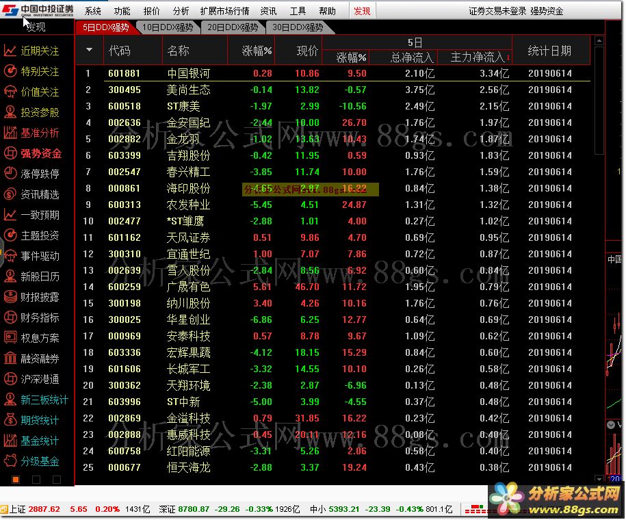The width and height of the screenshot is (626, 520).
Task: Click 上证 index value 2887.62
Action: (x=44, y=509)
